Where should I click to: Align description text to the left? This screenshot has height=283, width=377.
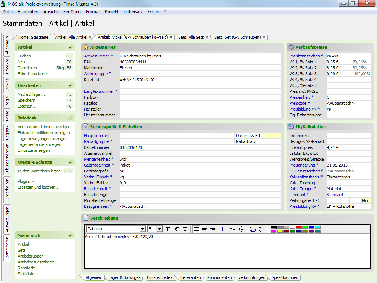[x=196, y=229]
